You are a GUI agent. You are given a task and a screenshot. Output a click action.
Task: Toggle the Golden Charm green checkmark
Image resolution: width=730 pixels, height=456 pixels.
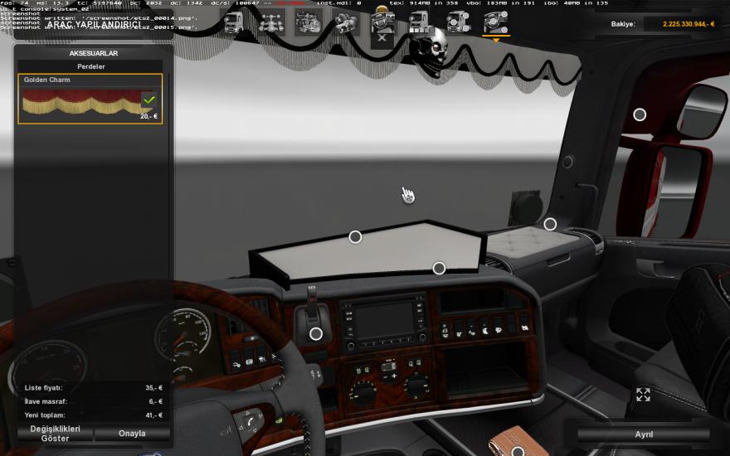(x=148, y=100)
